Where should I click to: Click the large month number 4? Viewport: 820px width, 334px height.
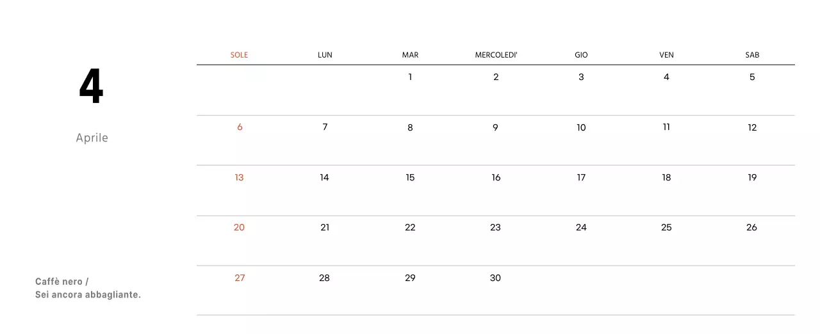(91, 87)
